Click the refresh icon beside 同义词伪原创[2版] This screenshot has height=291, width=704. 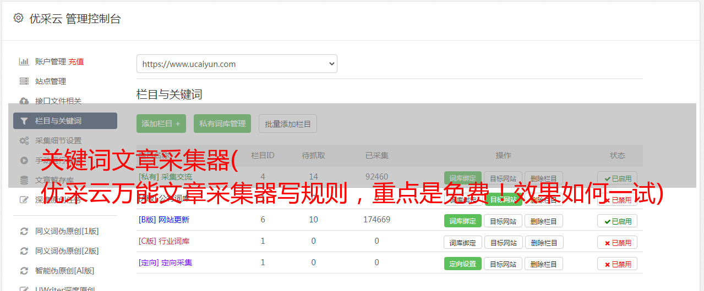(24, 251)
